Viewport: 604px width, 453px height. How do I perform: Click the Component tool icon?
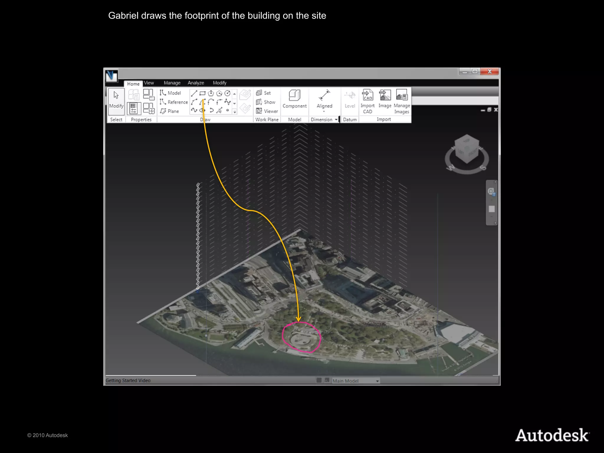294,95
